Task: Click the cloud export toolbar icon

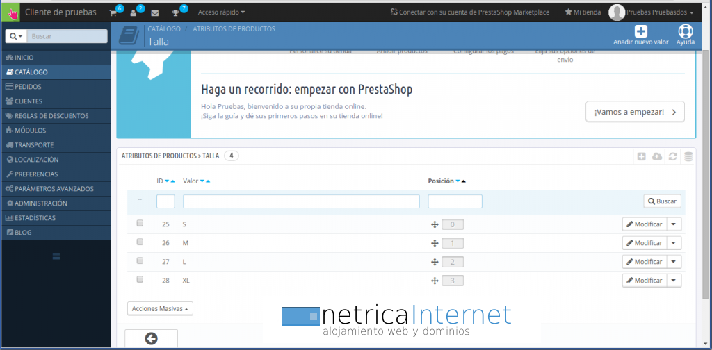Action: [657, 156]
